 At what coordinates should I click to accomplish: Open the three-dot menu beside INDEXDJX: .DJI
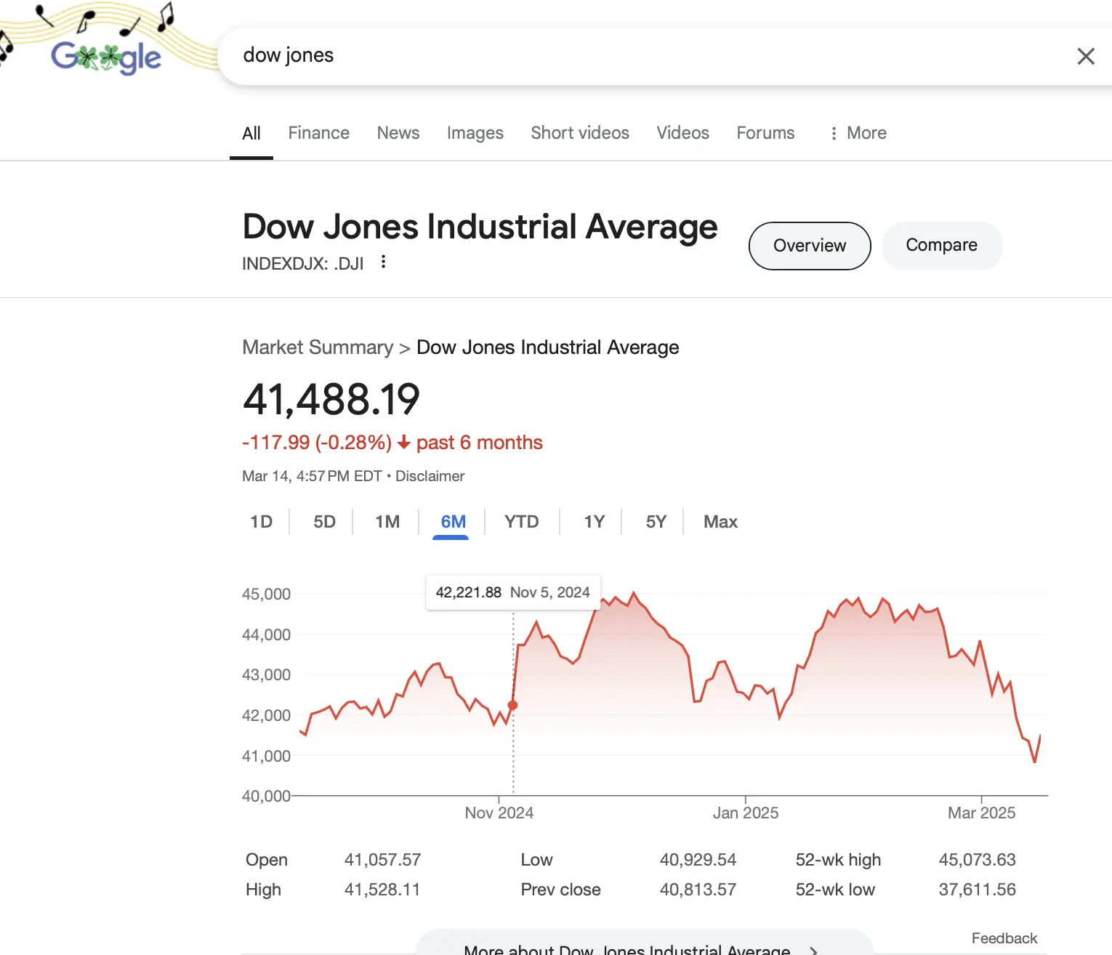coord(384,262)
